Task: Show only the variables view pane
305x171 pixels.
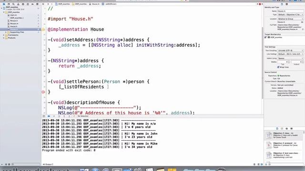Action: [x=258, y=164]
